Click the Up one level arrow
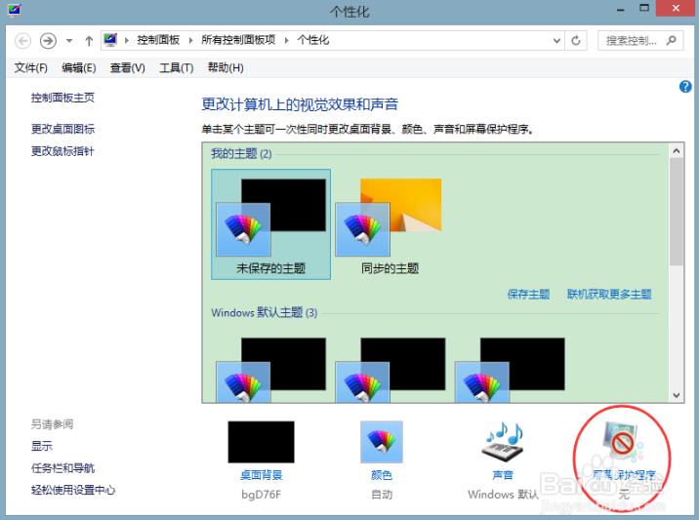The height and width of the screenshot is (520, 699). click(x=89, y=41)
